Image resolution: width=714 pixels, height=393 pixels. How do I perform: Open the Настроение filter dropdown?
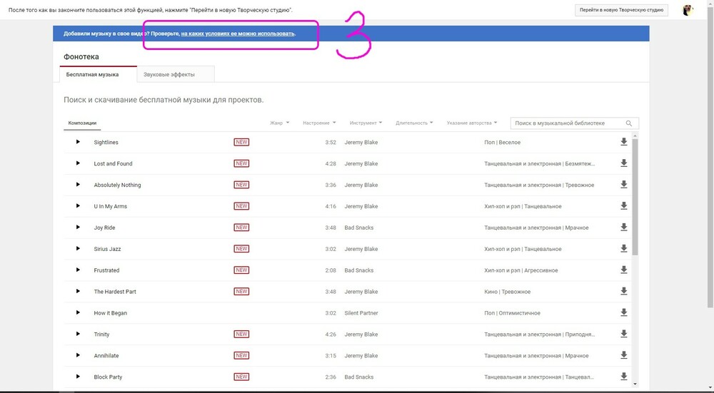[x=318, y=123]
